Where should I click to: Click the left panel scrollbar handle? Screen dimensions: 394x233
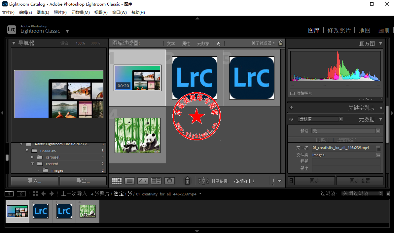click(x=7, y=157)
